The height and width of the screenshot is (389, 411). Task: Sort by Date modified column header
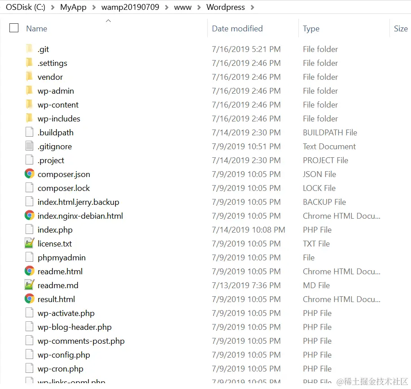click(237, 29)
